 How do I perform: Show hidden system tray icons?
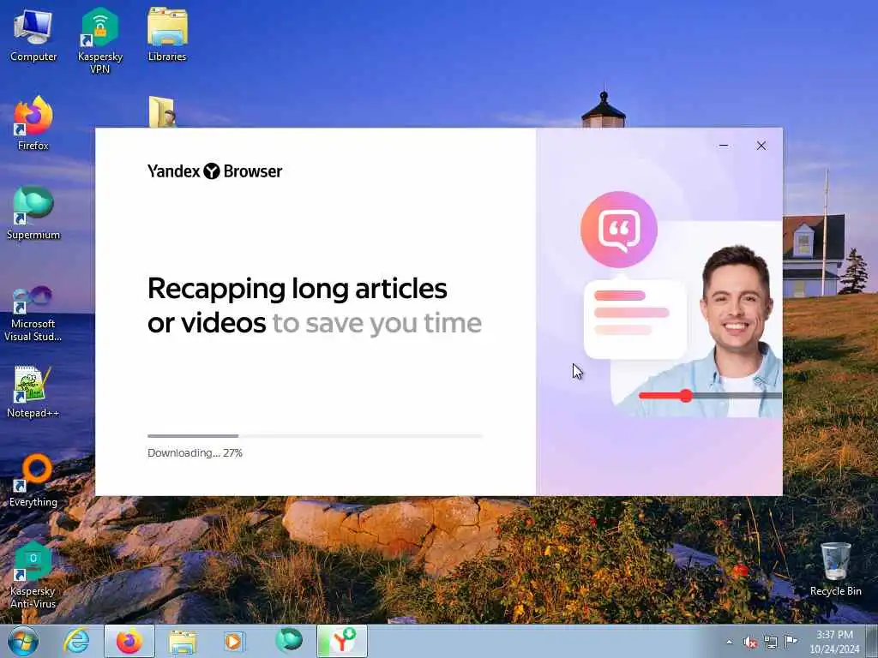point(729,643)
